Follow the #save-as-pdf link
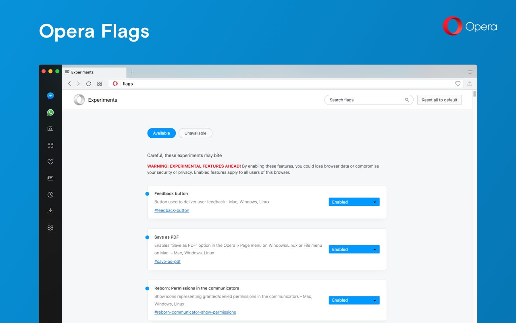516x323 pixels. pyautogui.click(x=167, y=261)
